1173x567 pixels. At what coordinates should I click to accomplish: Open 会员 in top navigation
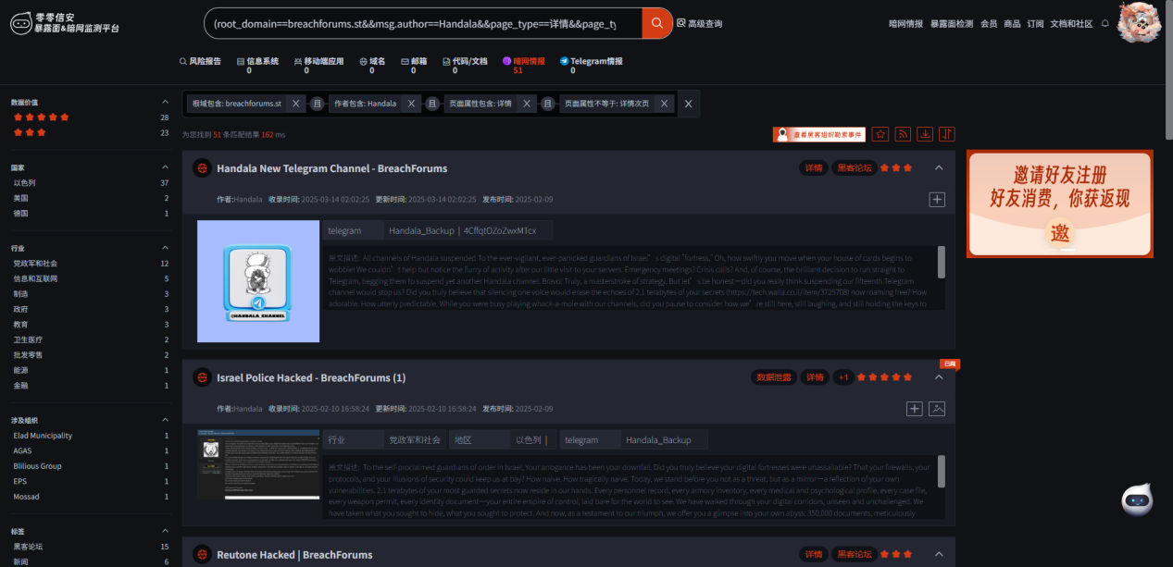pos(989,24)
